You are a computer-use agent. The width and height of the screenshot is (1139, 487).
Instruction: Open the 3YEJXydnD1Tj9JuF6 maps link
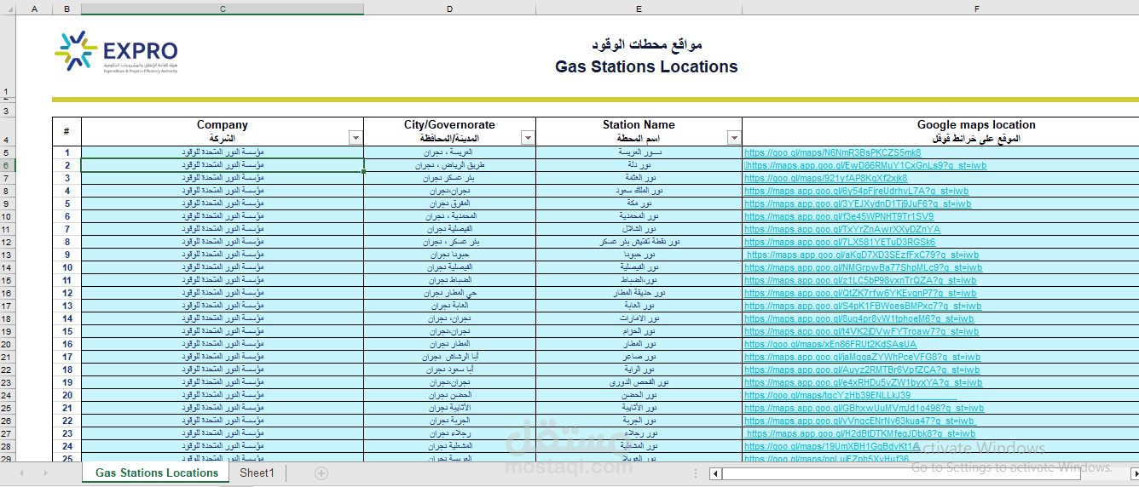point(858,203)
